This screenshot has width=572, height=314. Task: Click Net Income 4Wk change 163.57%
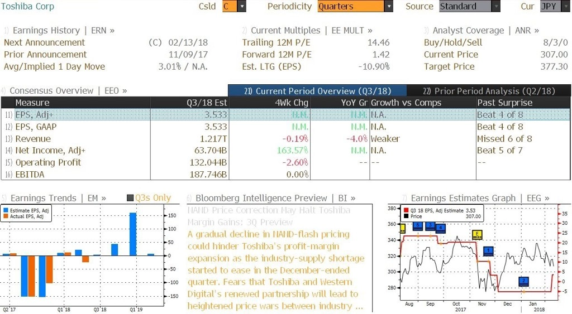coord(293,151)
